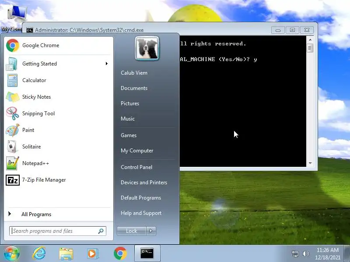Image resolution: width=350 pixels, height=262 pixels.
Task: Open the Sticky Notes icon
Action: click(13, 97)
